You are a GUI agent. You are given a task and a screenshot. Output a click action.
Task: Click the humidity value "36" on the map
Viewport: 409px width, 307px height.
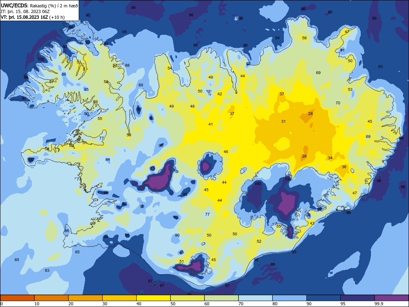click(344, 167)
